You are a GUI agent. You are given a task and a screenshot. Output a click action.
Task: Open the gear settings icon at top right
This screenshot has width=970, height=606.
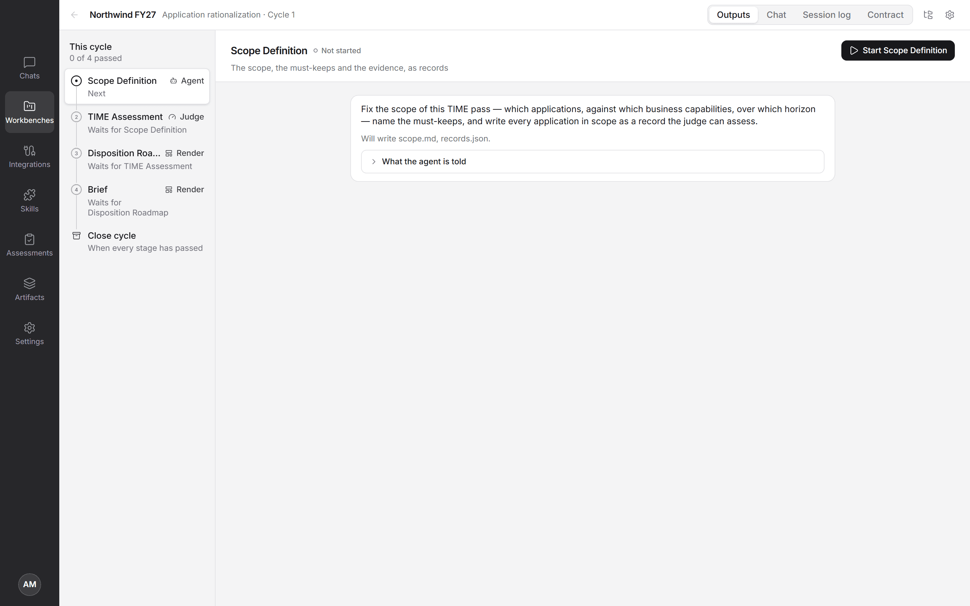tap(949, 15)
